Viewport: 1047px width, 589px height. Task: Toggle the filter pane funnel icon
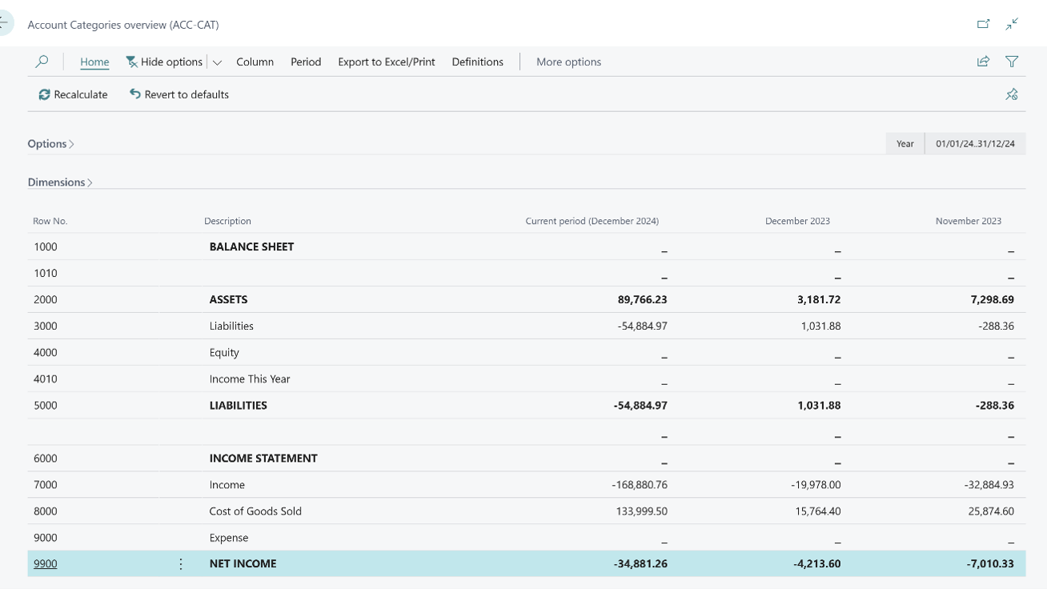[1012, 62]
